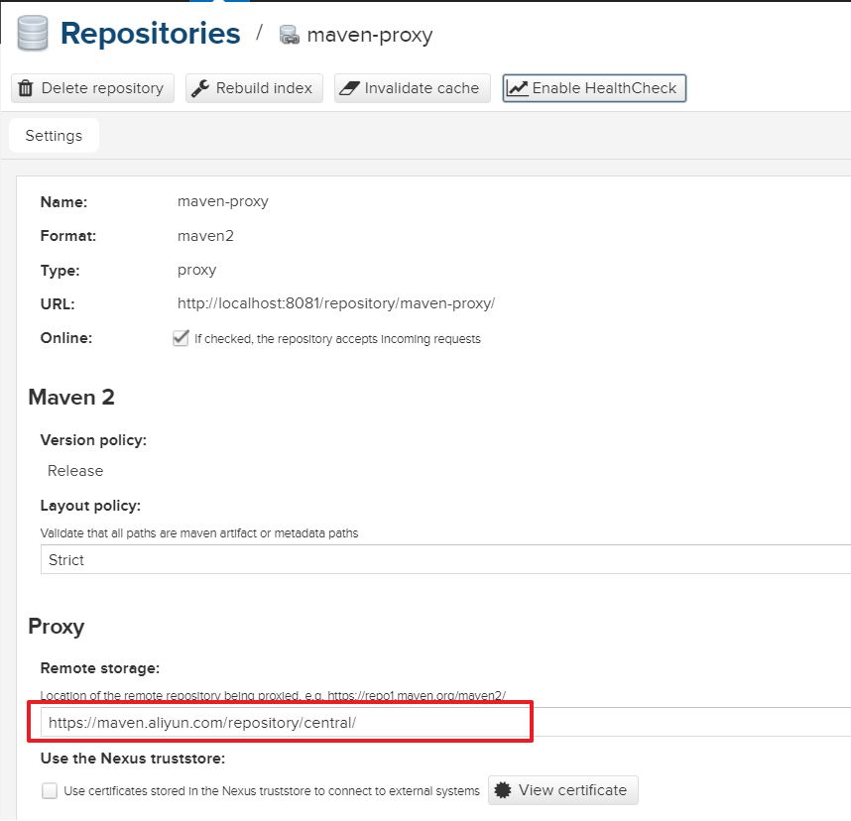The height and width of the screenshot is (821, 851).
Task: Click the Repositories database icon
Action: click(33, 33)
